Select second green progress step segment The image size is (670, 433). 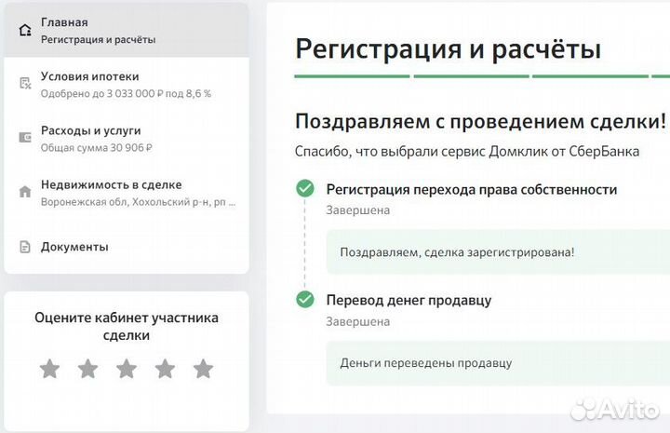click(471, 76)
